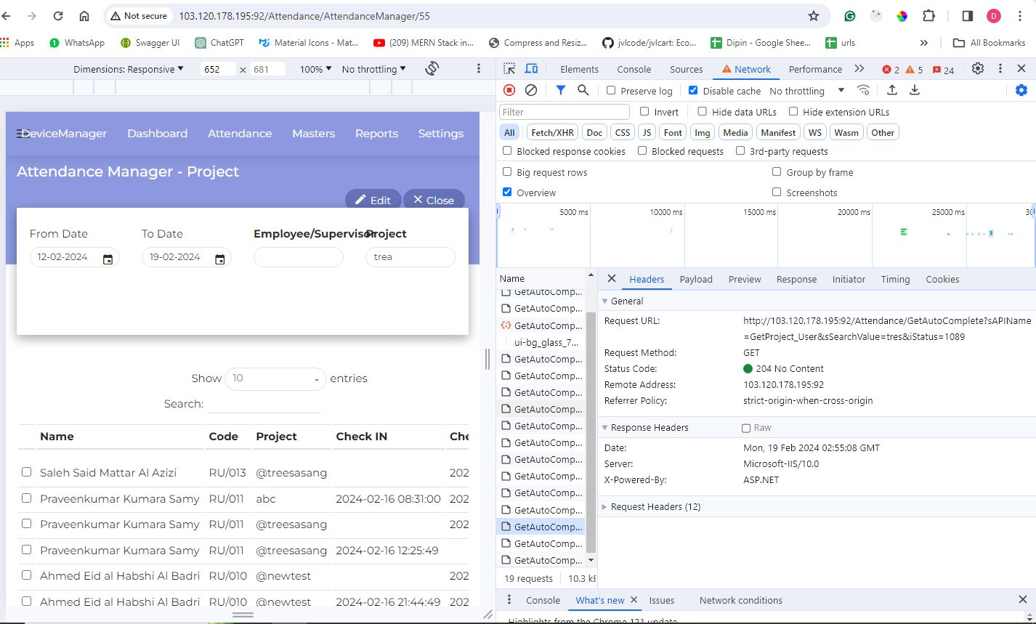Open network search magnifier icon

(583, 90)
